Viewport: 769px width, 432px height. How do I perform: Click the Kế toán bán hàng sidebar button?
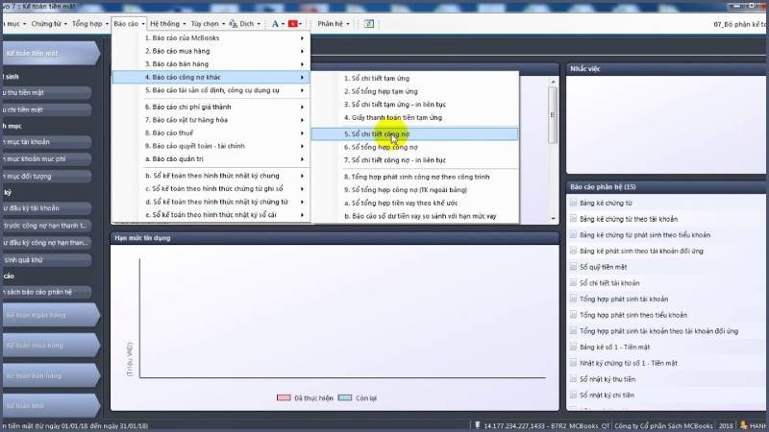pos(51,375)
